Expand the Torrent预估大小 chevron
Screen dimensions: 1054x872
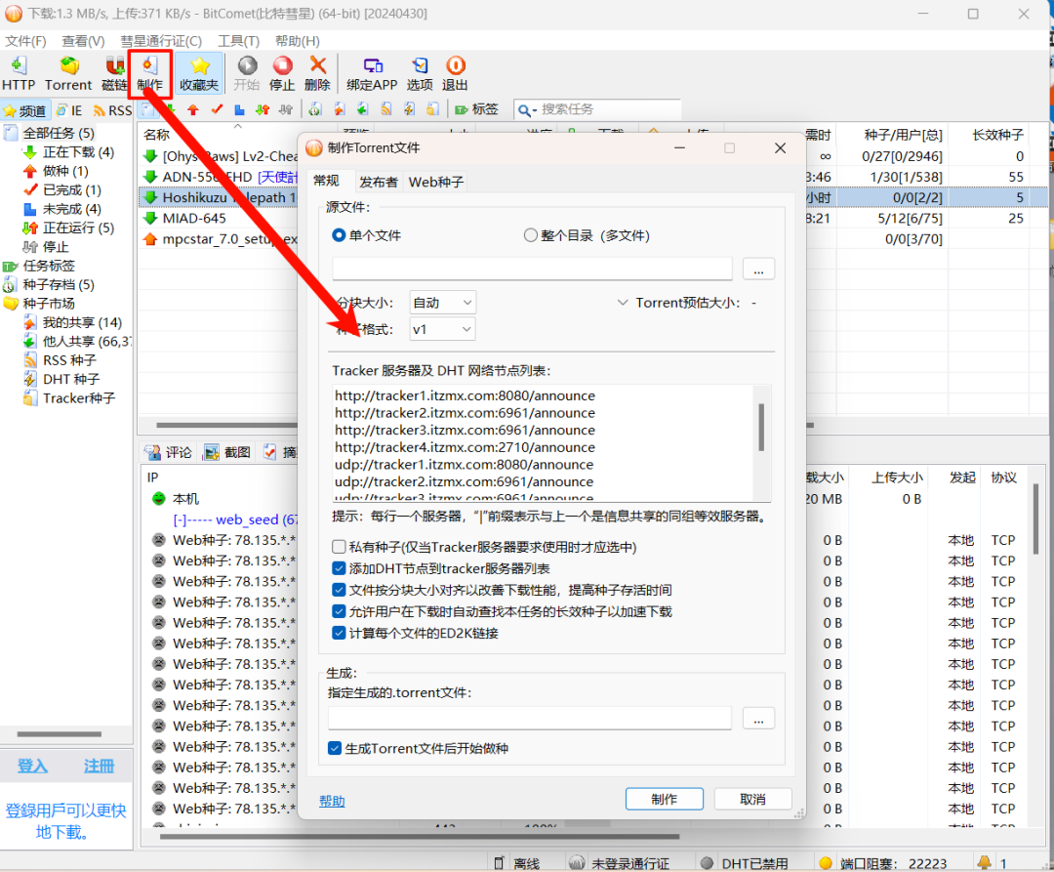623,303
